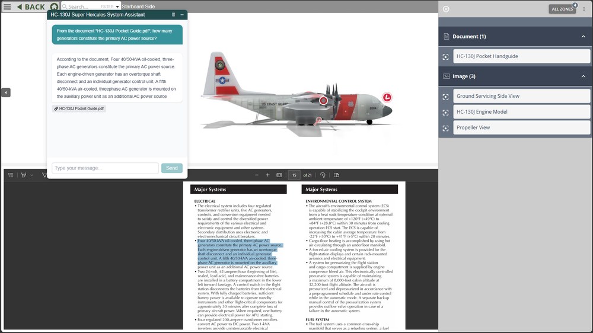593x333 pixels.
Task: Edit the PDF page number field
Action: [294, 175]
